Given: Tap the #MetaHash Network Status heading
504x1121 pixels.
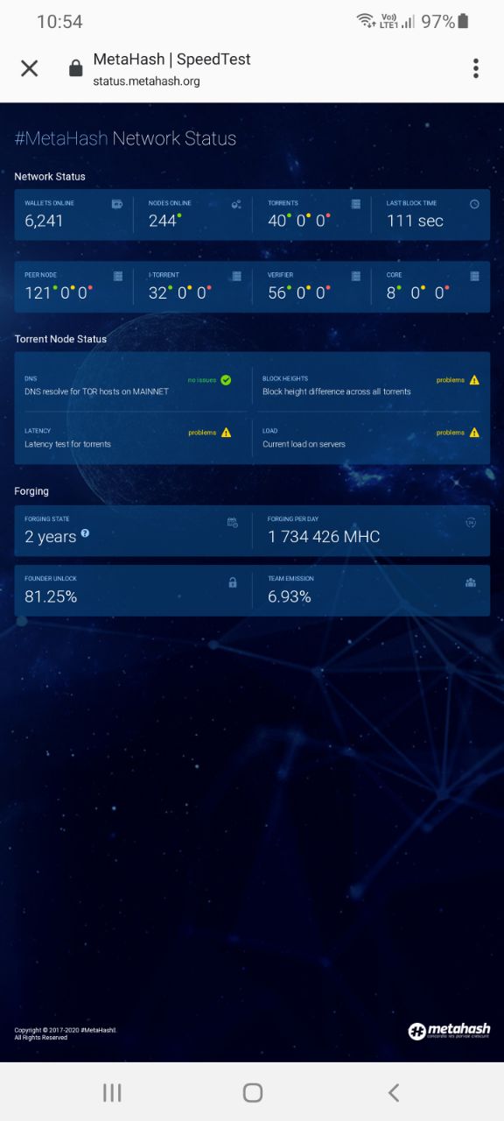Looking at the screenshot, I should pyautogui.click(x=125, y=138).
